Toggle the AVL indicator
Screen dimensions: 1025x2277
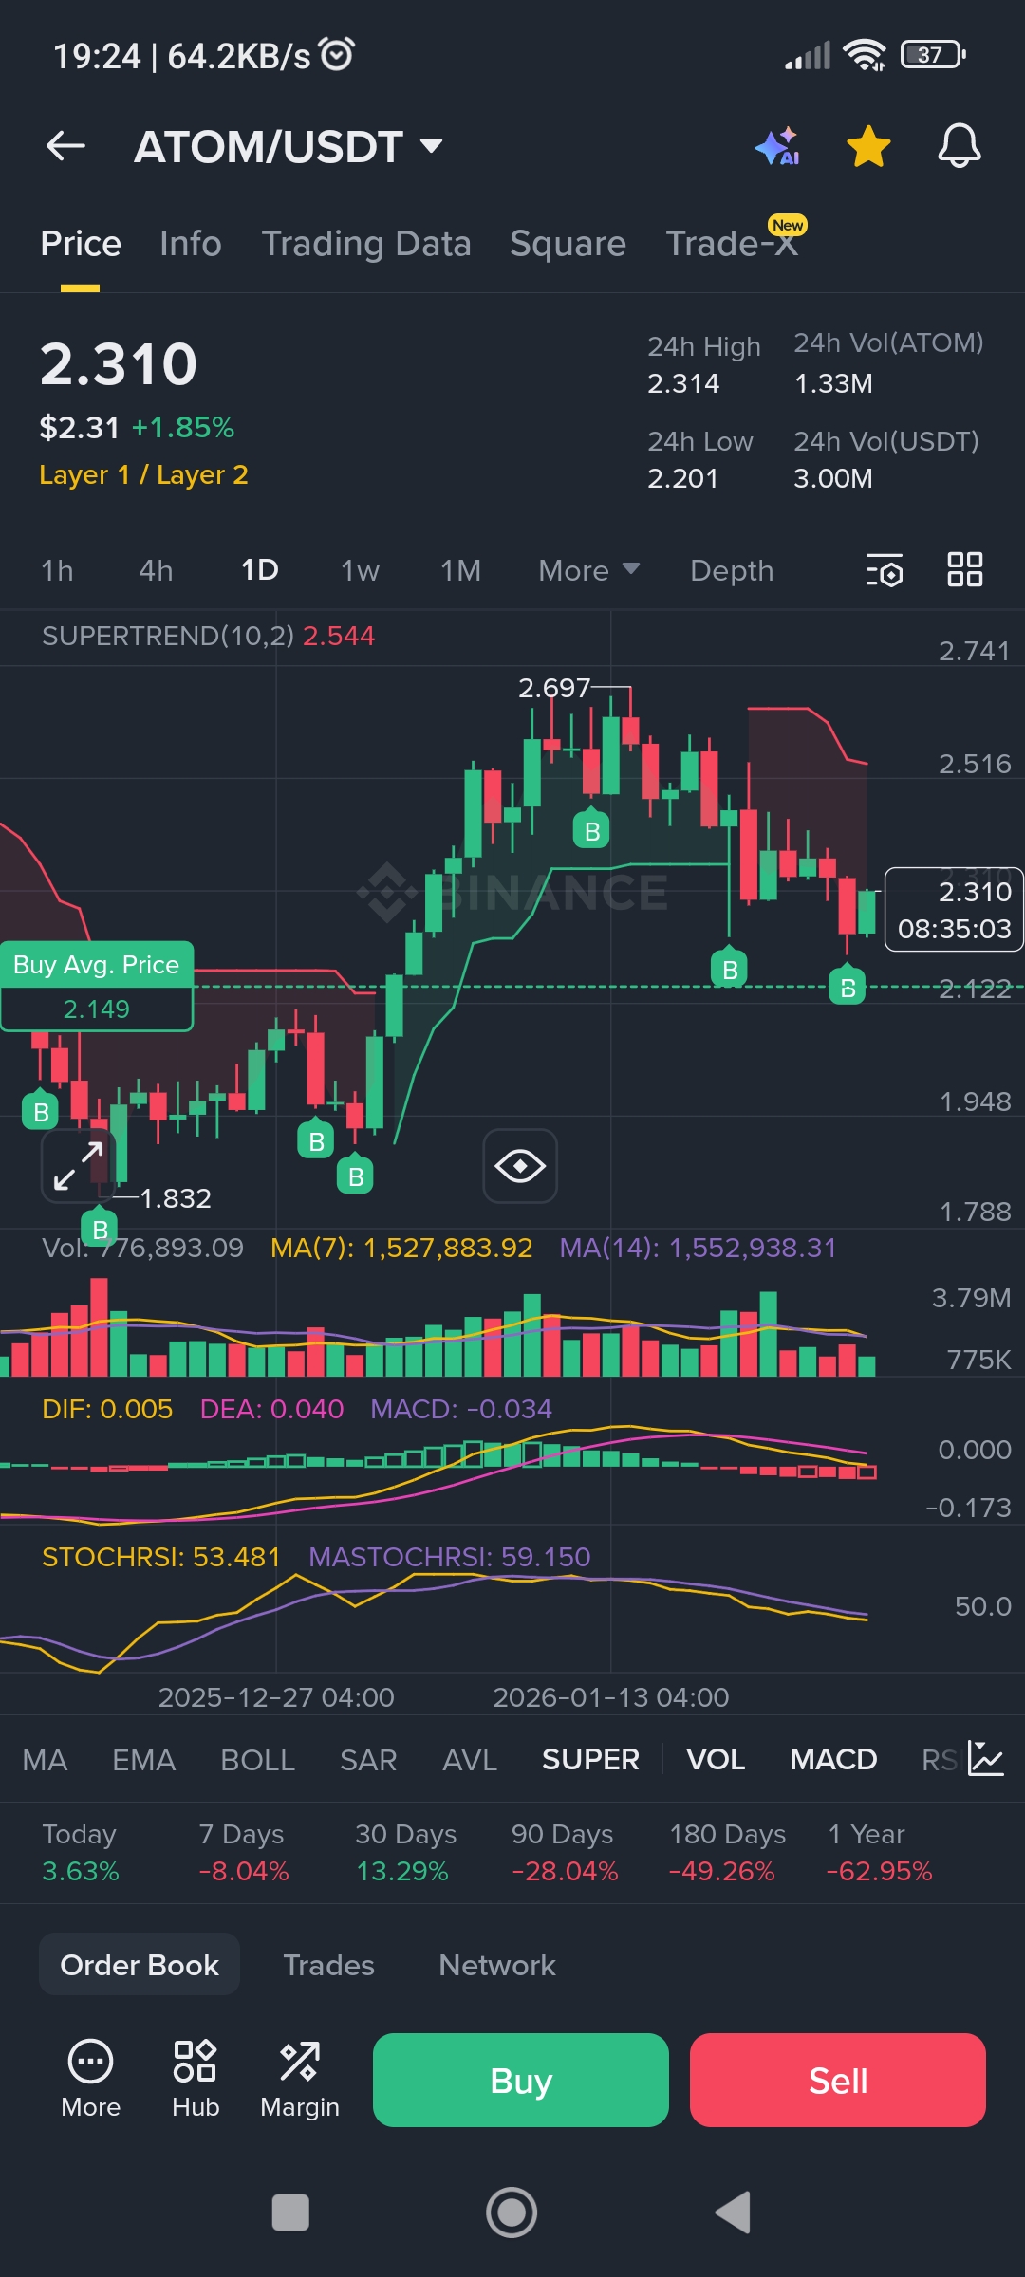[470, 1760]
